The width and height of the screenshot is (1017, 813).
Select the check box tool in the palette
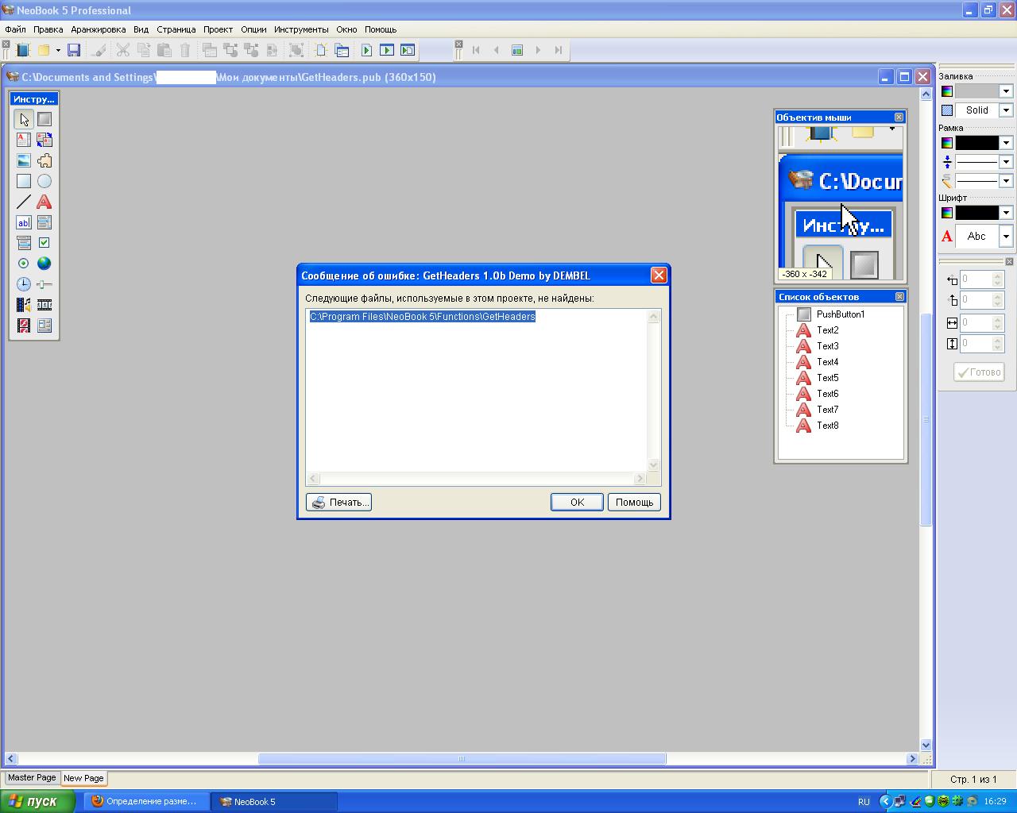click(x=44, y=243)
